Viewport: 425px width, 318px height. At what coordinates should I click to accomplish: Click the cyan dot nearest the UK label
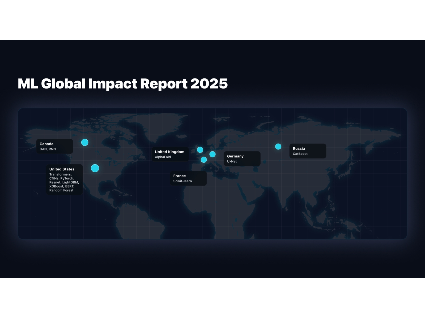point(199,149)
